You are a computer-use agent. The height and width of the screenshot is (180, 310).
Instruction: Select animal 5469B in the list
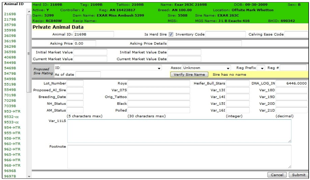pos(10,68)
